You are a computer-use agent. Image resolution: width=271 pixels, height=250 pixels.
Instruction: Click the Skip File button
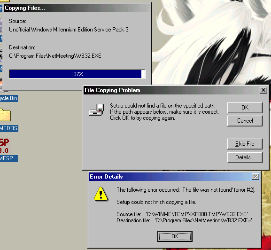245,144
